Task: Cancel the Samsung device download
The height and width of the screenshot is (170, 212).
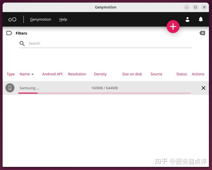Action: click(x=203, y=88)
